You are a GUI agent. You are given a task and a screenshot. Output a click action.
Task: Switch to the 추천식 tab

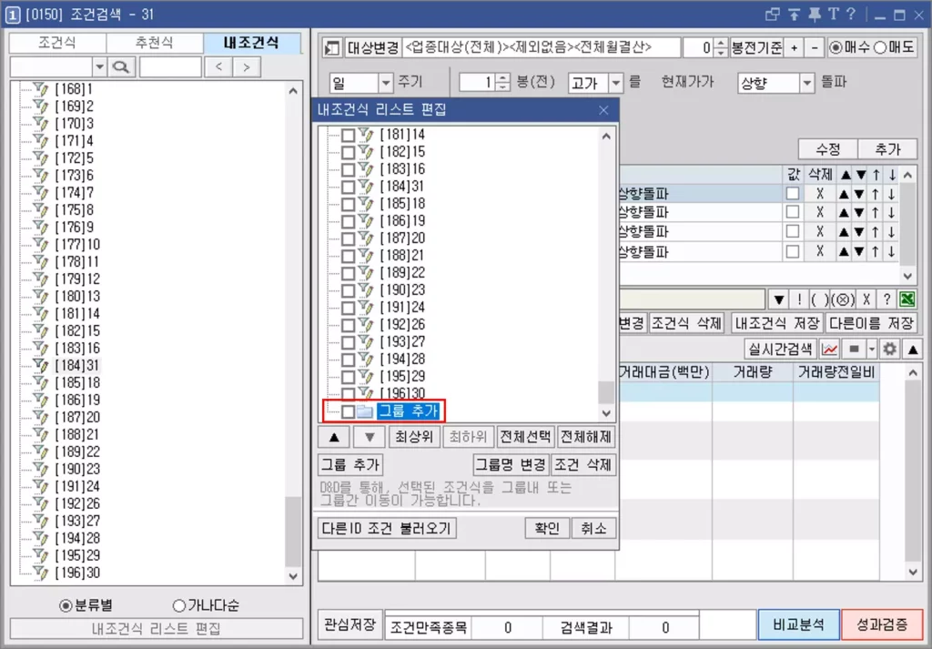155,43
